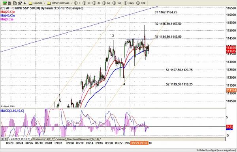Select the MACD(3,16,10,C) study tab
Viewport: 237px width, 152px height.
[20, 139]
